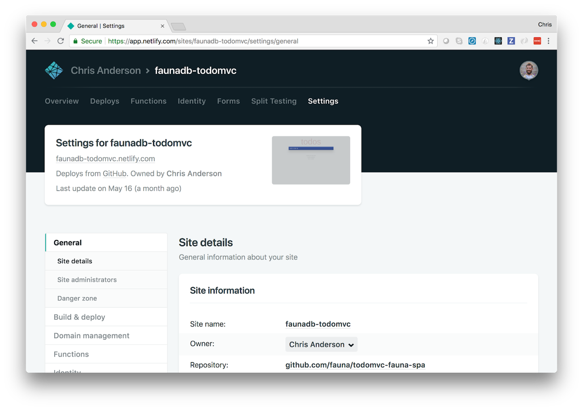The image size is (583, 409).
Task: Go back with browser back arrow
Action: pyautogui.click(x=35, y=41)
